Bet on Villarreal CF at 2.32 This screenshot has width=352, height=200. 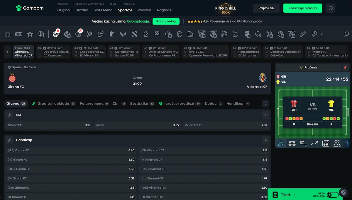(x=226, y=125)
